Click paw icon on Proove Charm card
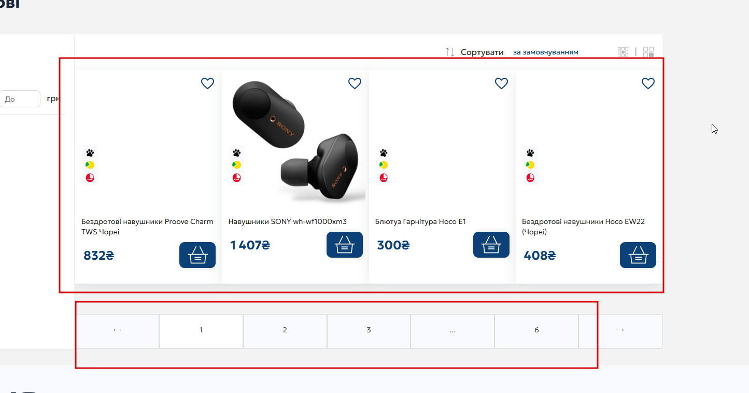The height and width of the screenshot is (393, 749). (x=90, y=153)
